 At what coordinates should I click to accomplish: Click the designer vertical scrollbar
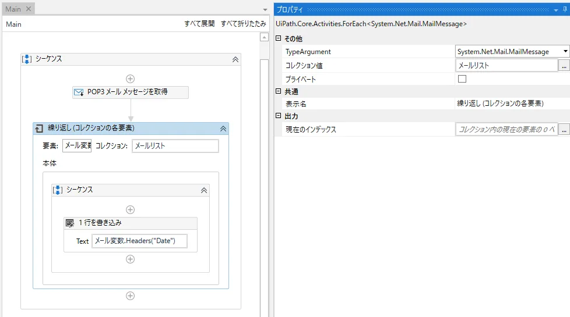264,187
